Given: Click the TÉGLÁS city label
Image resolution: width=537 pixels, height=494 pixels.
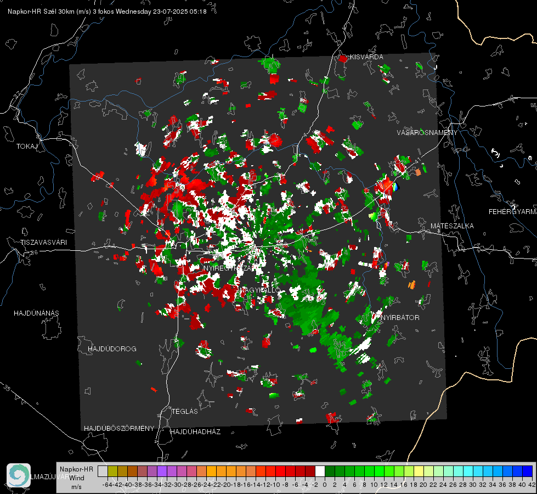Looking at the screenshot, I should [x=185, y=412].
